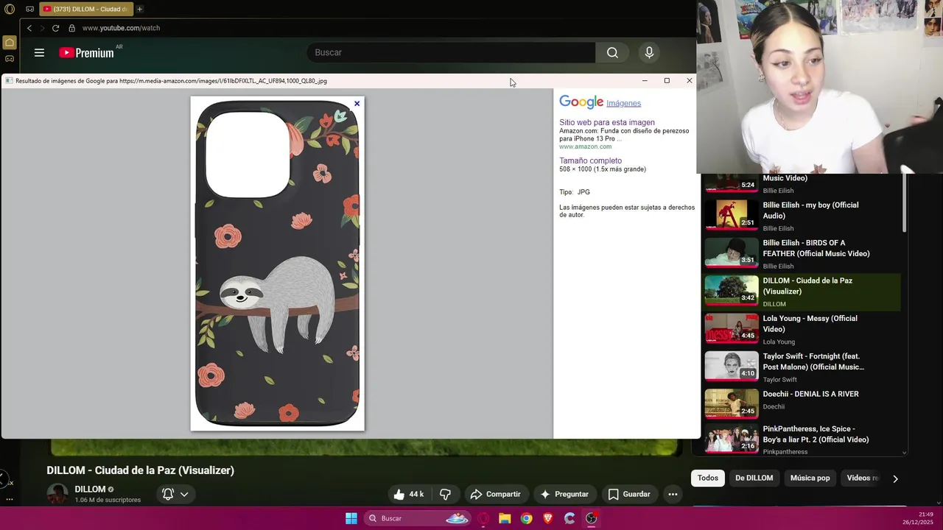943x530 pixels.
Task: Close the sloth phone case image
Action: [357, 103]
